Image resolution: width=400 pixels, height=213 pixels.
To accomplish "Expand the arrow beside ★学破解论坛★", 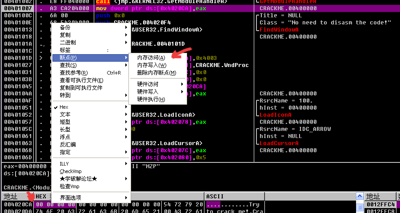I will (126, 179).
